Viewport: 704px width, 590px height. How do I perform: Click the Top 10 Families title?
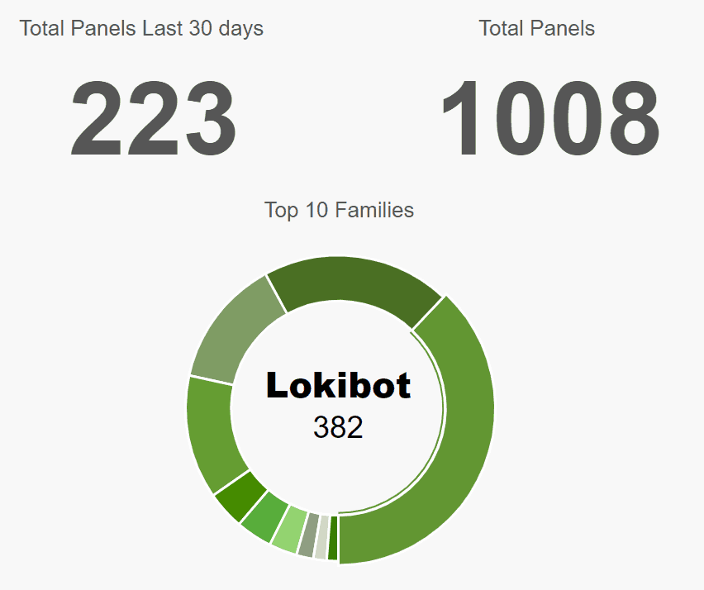pyautogui.click(x=339, y=210)
